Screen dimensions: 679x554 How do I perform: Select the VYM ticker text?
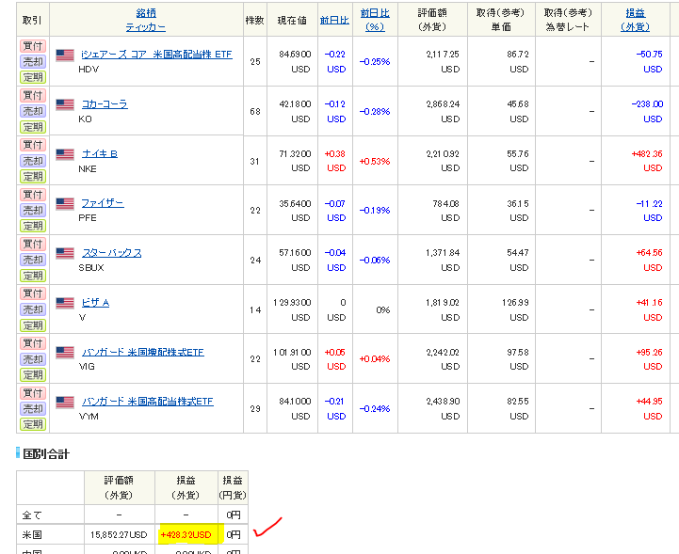pyautogui.click(x=89, y=417)
